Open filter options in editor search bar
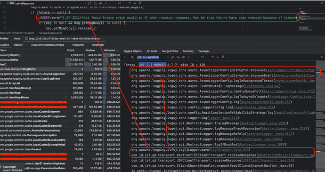The image size is (325, 172). 140,3
